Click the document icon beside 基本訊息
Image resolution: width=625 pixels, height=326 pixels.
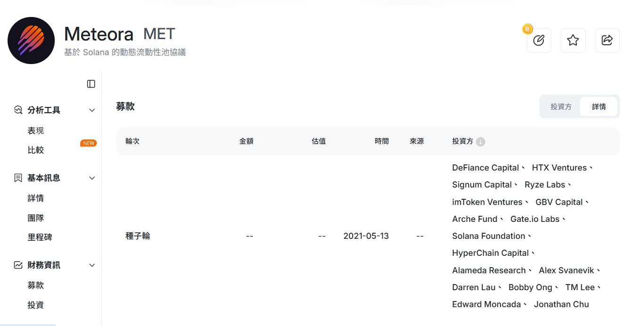(18, 178)
